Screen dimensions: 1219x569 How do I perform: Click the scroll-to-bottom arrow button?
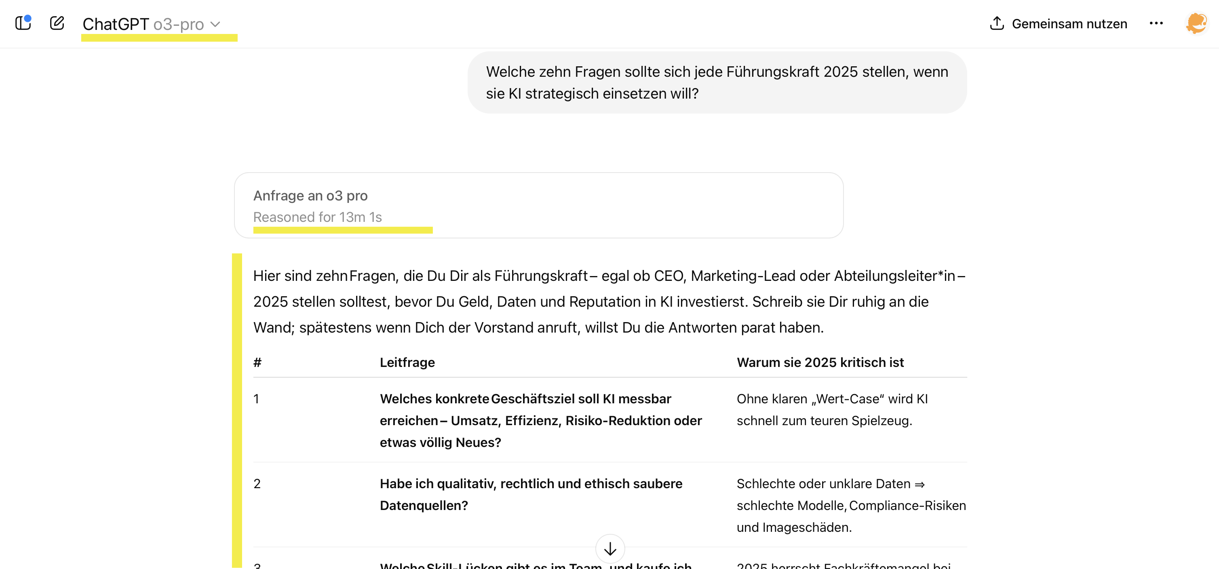pos(610,549)
